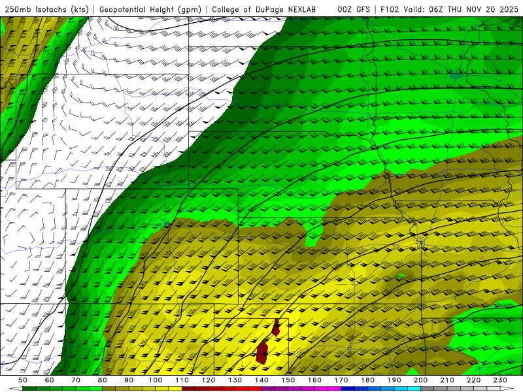
Task: Click the cyan swatch just left of 200
Action: pos(414,389)
